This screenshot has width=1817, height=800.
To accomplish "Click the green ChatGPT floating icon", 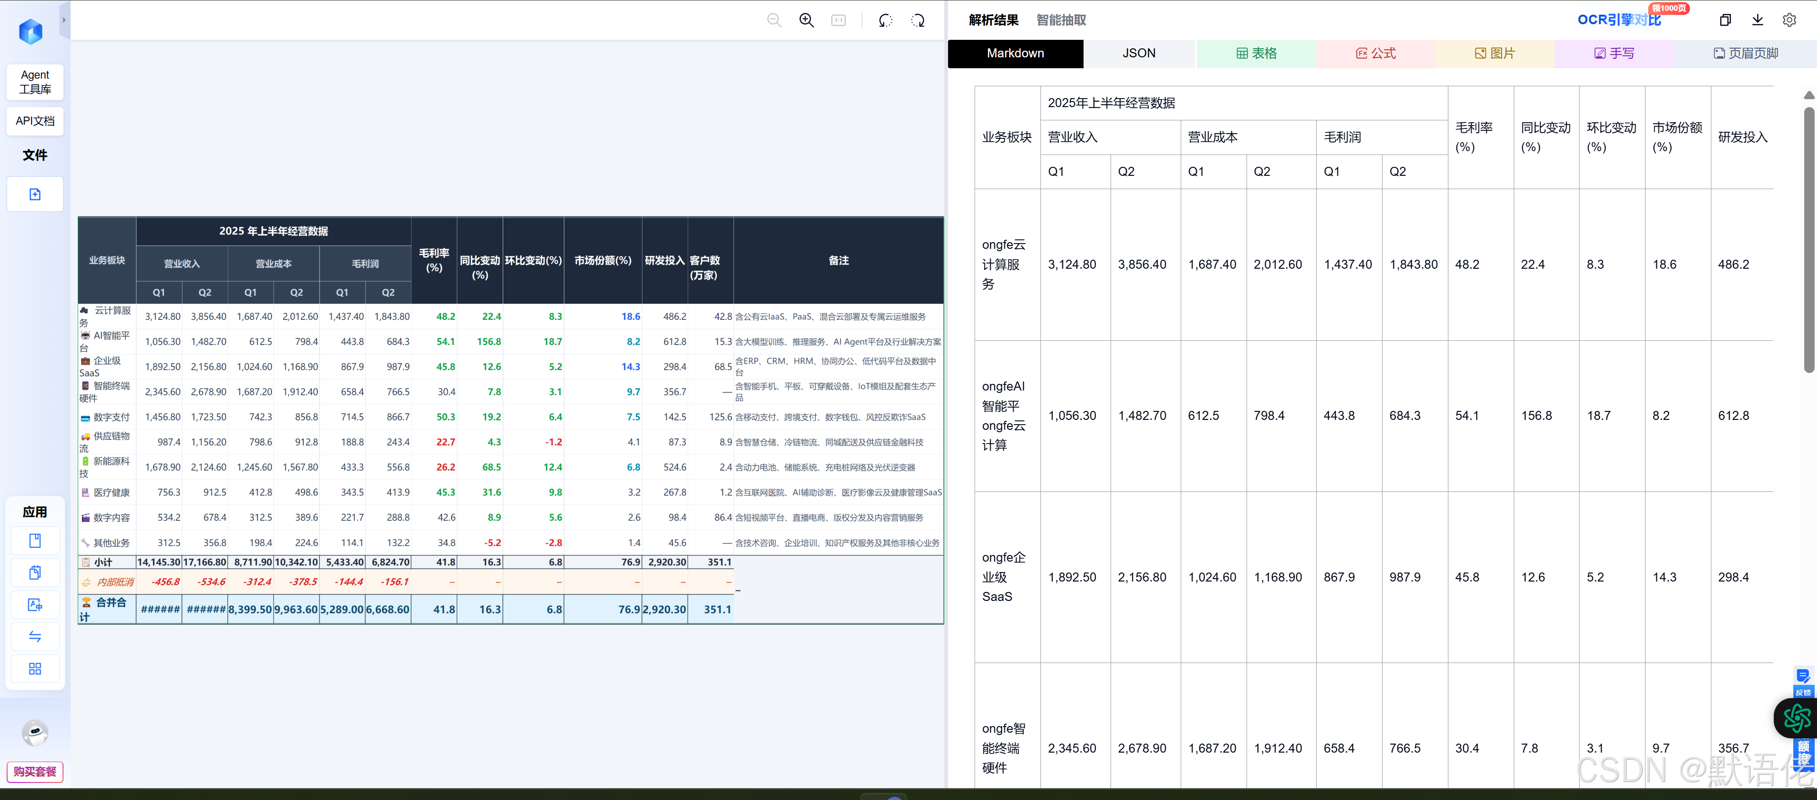I will [x=1797, y=718].
